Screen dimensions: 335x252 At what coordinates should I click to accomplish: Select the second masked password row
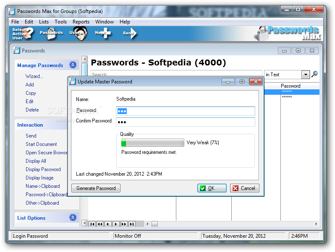[292, 97]
